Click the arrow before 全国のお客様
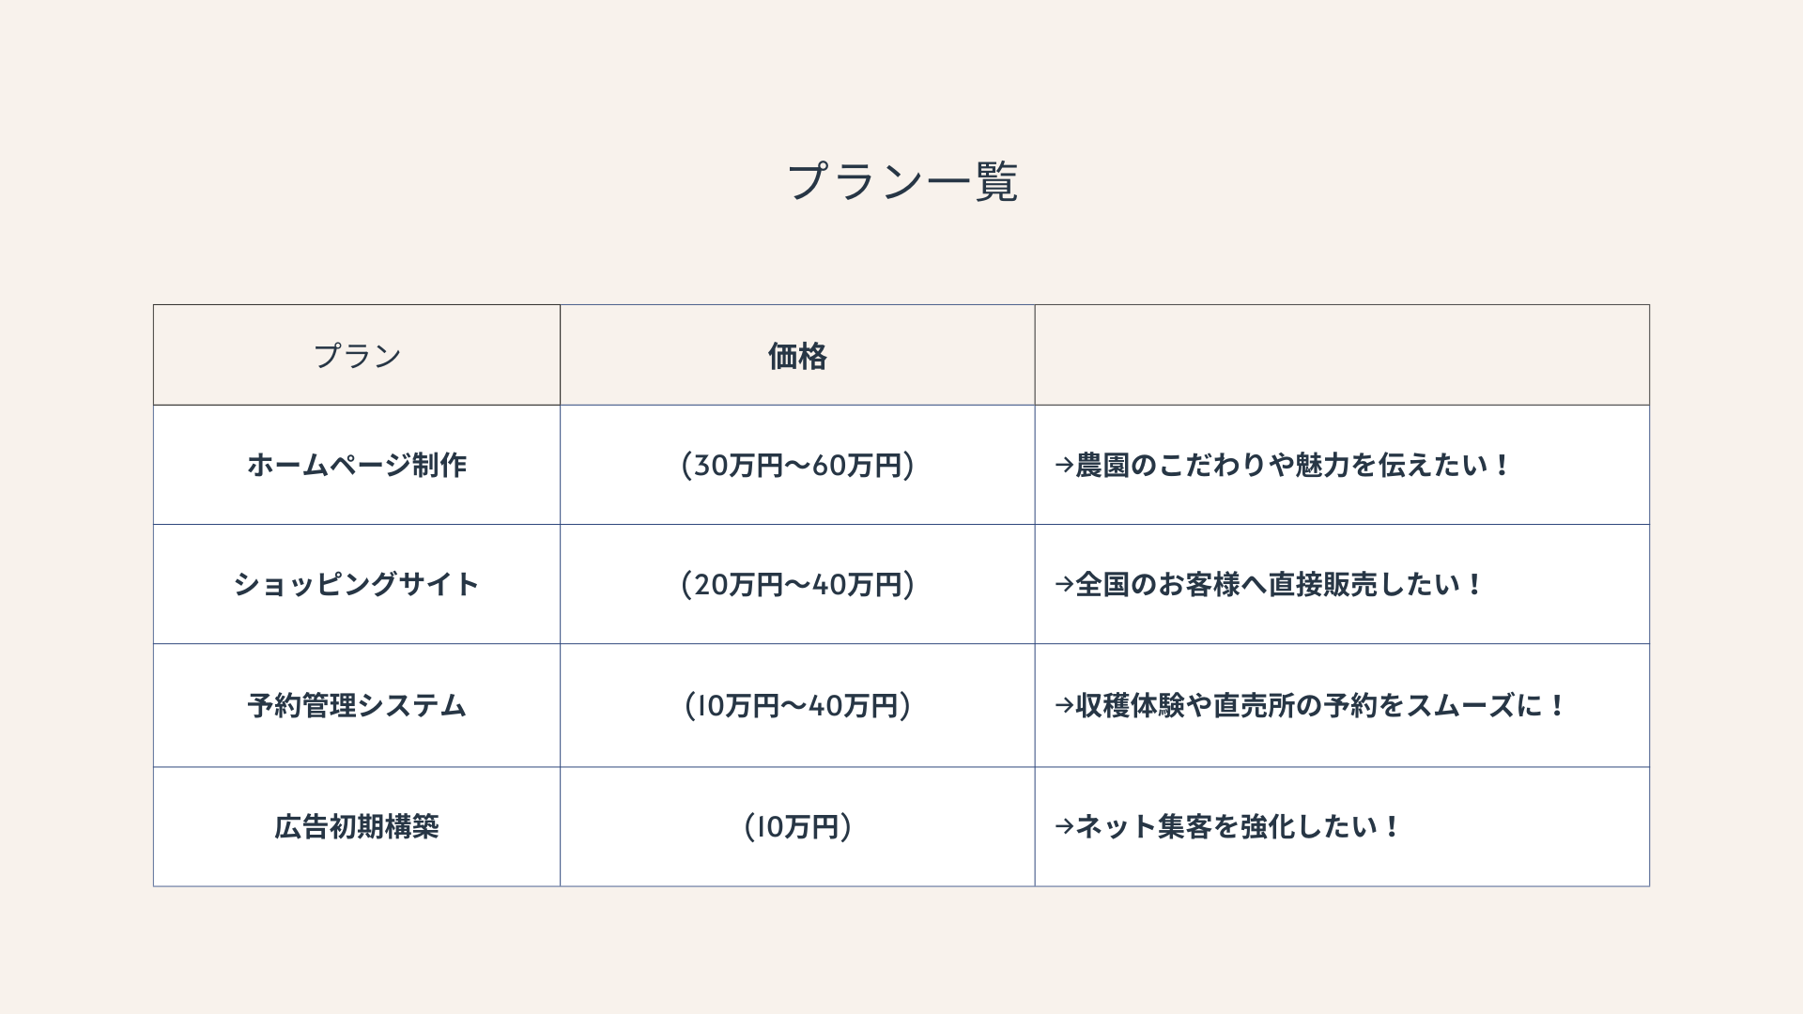 1064,585
